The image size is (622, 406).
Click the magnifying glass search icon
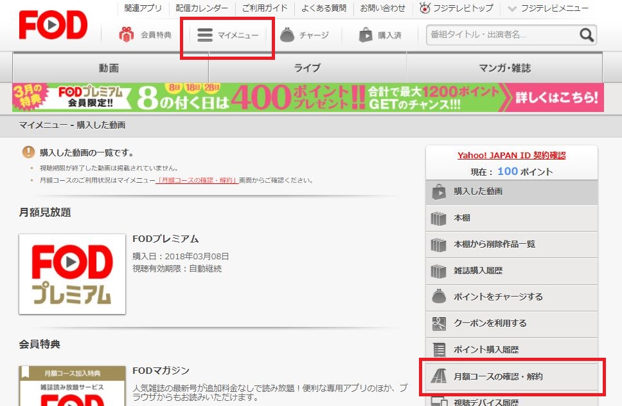(587, 35)
